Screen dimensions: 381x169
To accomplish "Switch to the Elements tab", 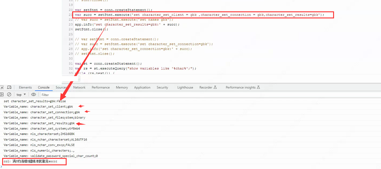I will [x=25, y=87].
